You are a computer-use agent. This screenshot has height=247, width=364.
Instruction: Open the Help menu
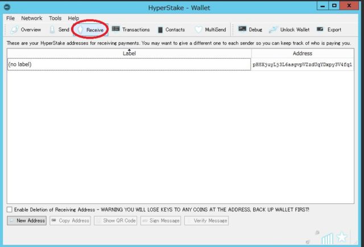(x=73, y=18)
